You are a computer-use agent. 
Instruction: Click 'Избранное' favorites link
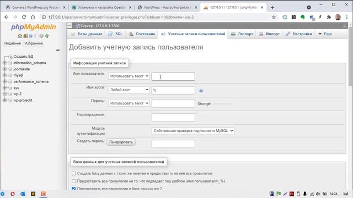pyautogui.click(x=34, y=43)
